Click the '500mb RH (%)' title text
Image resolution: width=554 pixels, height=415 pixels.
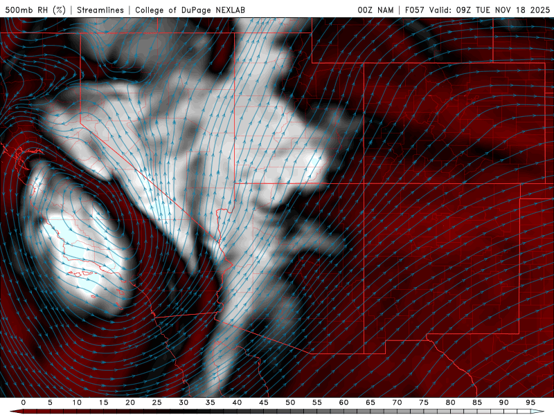coord(35,10)
